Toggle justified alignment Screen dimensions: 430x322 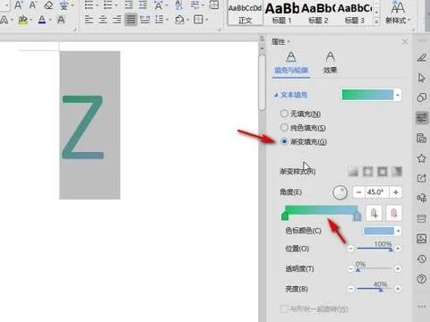[x=131, y=20]
